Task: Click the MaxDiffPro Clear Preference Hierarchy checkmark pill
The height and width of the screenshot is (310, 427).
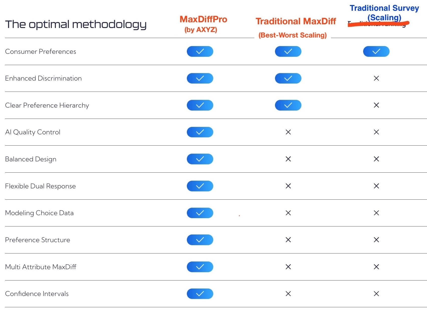Action: tap(200, 105)
